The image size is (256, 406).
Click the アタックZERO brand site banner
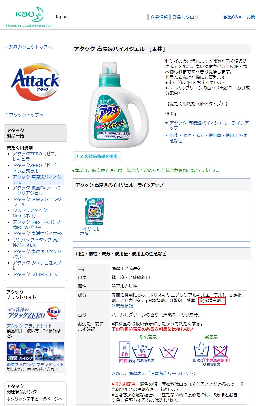[36, 313]
